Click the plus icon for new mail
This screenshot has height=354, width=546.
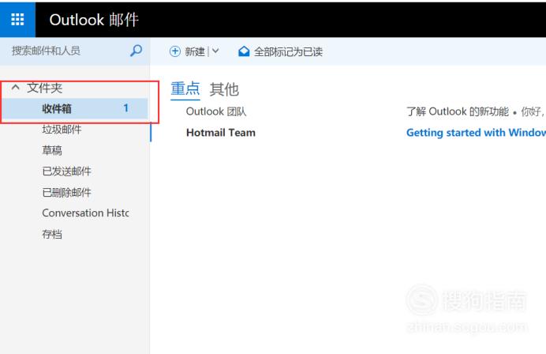[175, 51]
